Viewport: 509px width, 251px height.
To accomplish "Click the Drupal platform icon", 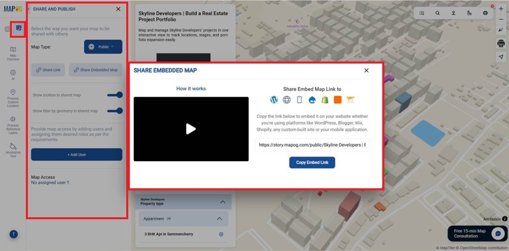I will point(312,100).
